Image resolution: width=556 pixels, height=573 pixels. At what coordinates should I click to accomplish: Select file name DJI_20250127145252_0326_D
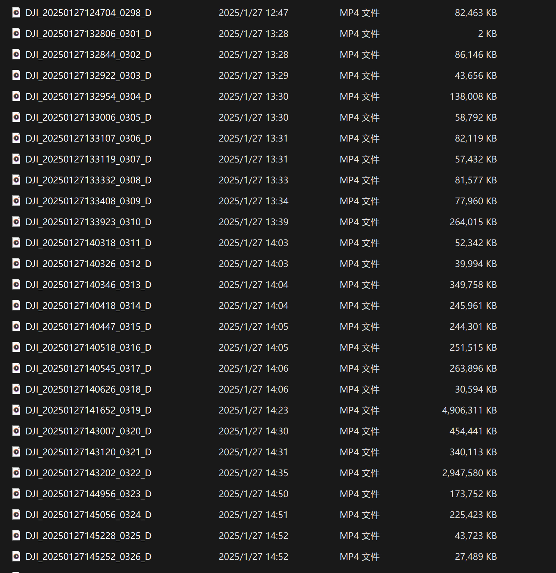point(88,557)
